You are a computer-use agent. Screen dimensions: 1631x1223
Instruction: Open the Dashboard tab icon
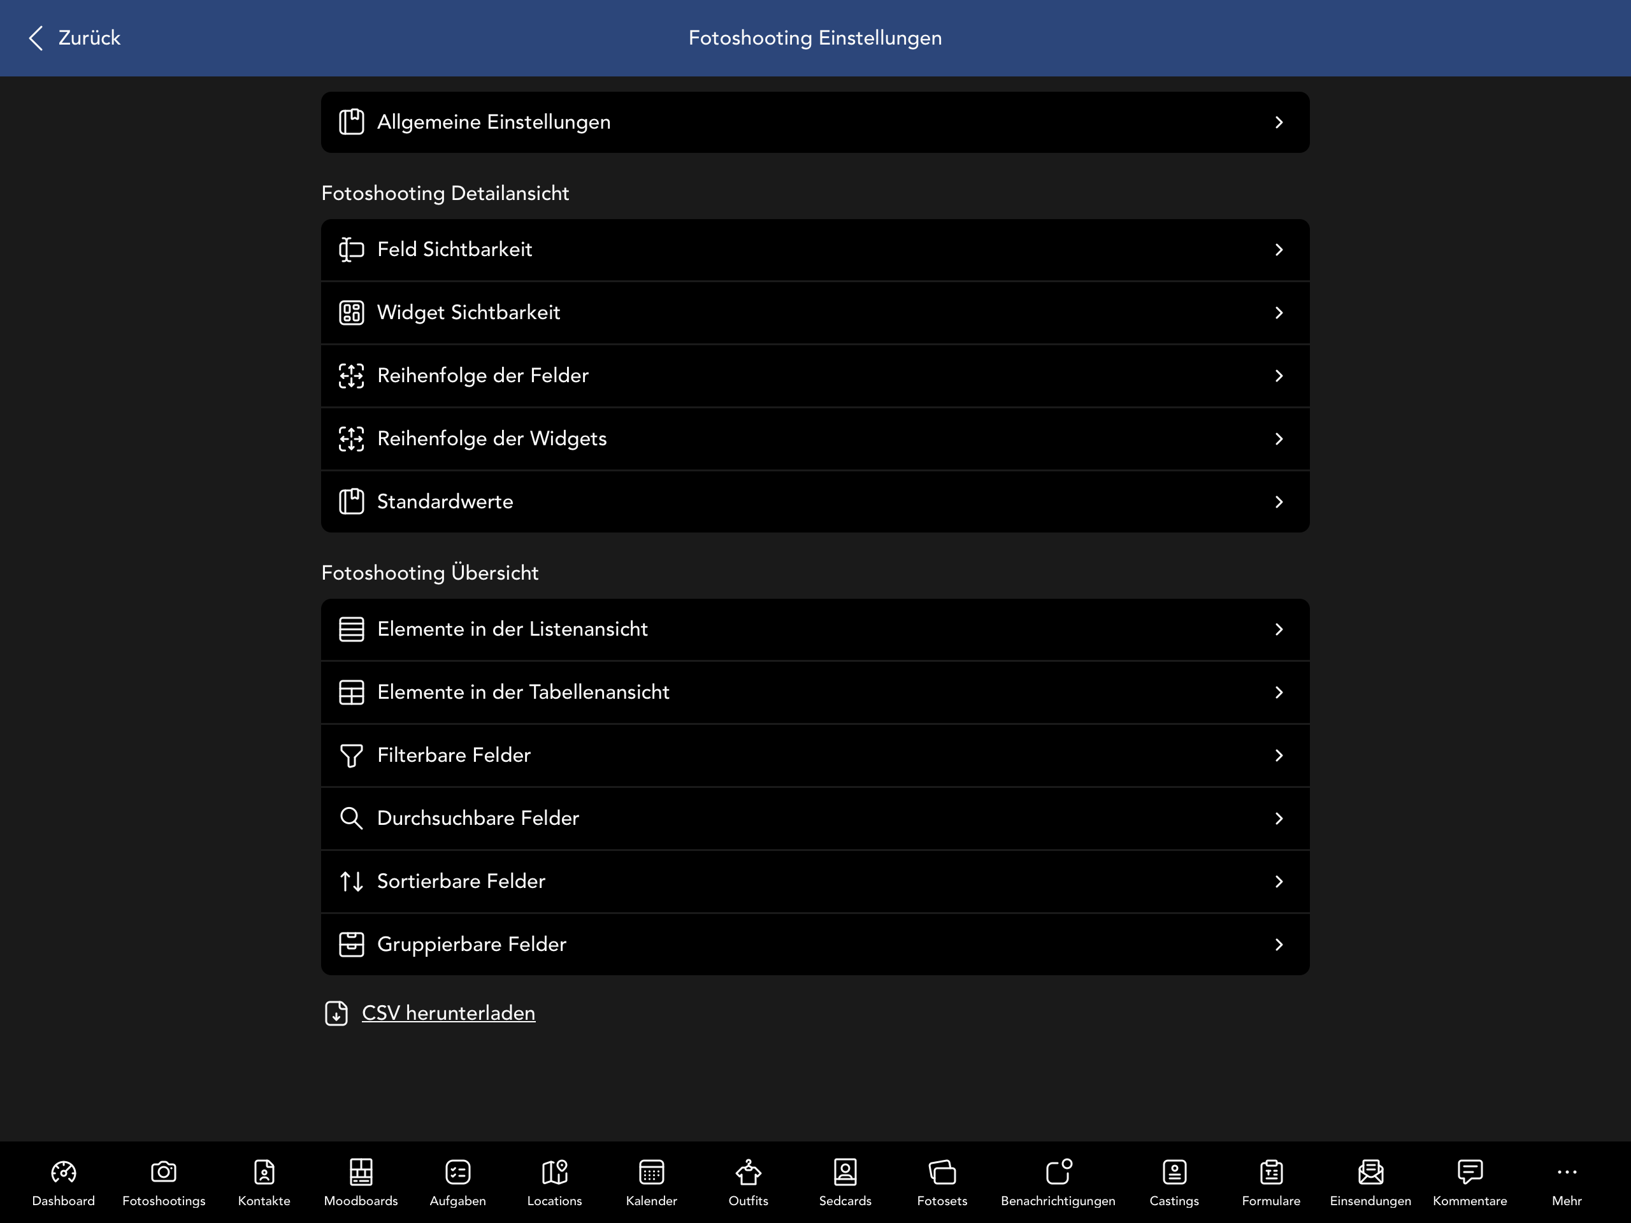click(x=64, y=1171)
